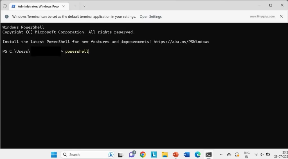
Task: Open the Teams Chat taskbar icon
Action: click(132, 154)
